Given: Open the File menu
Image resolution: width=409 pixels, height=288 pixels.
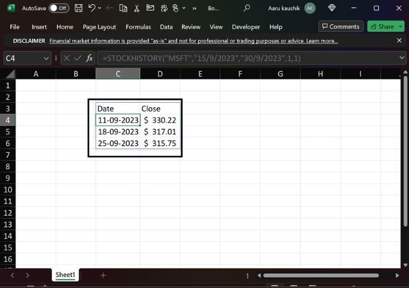Looking at the screenshot, I should pos(15,27).
